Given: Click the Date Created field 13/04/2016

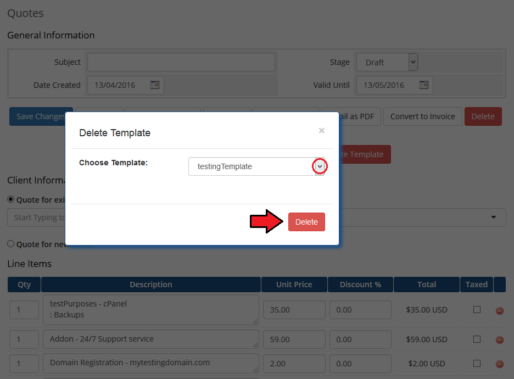Looking at the screenshot, I should coord(126,85).
